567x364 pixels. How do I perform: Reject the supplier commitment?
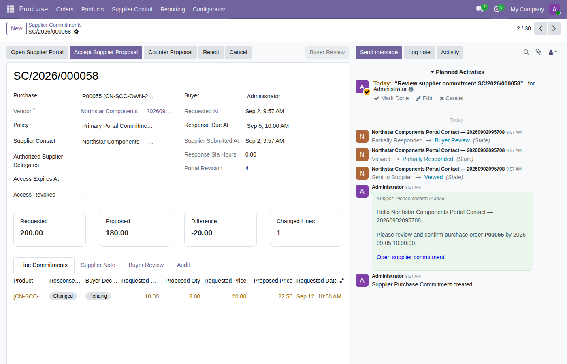coord(211,52)
